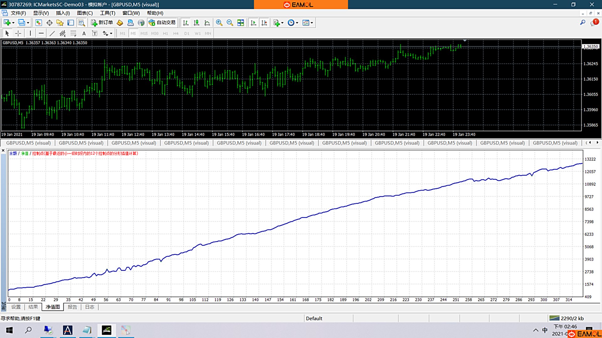Viewport: 602px width, 338px height.
Task: Select the crosshair tool
Action: tap(18, 33)
